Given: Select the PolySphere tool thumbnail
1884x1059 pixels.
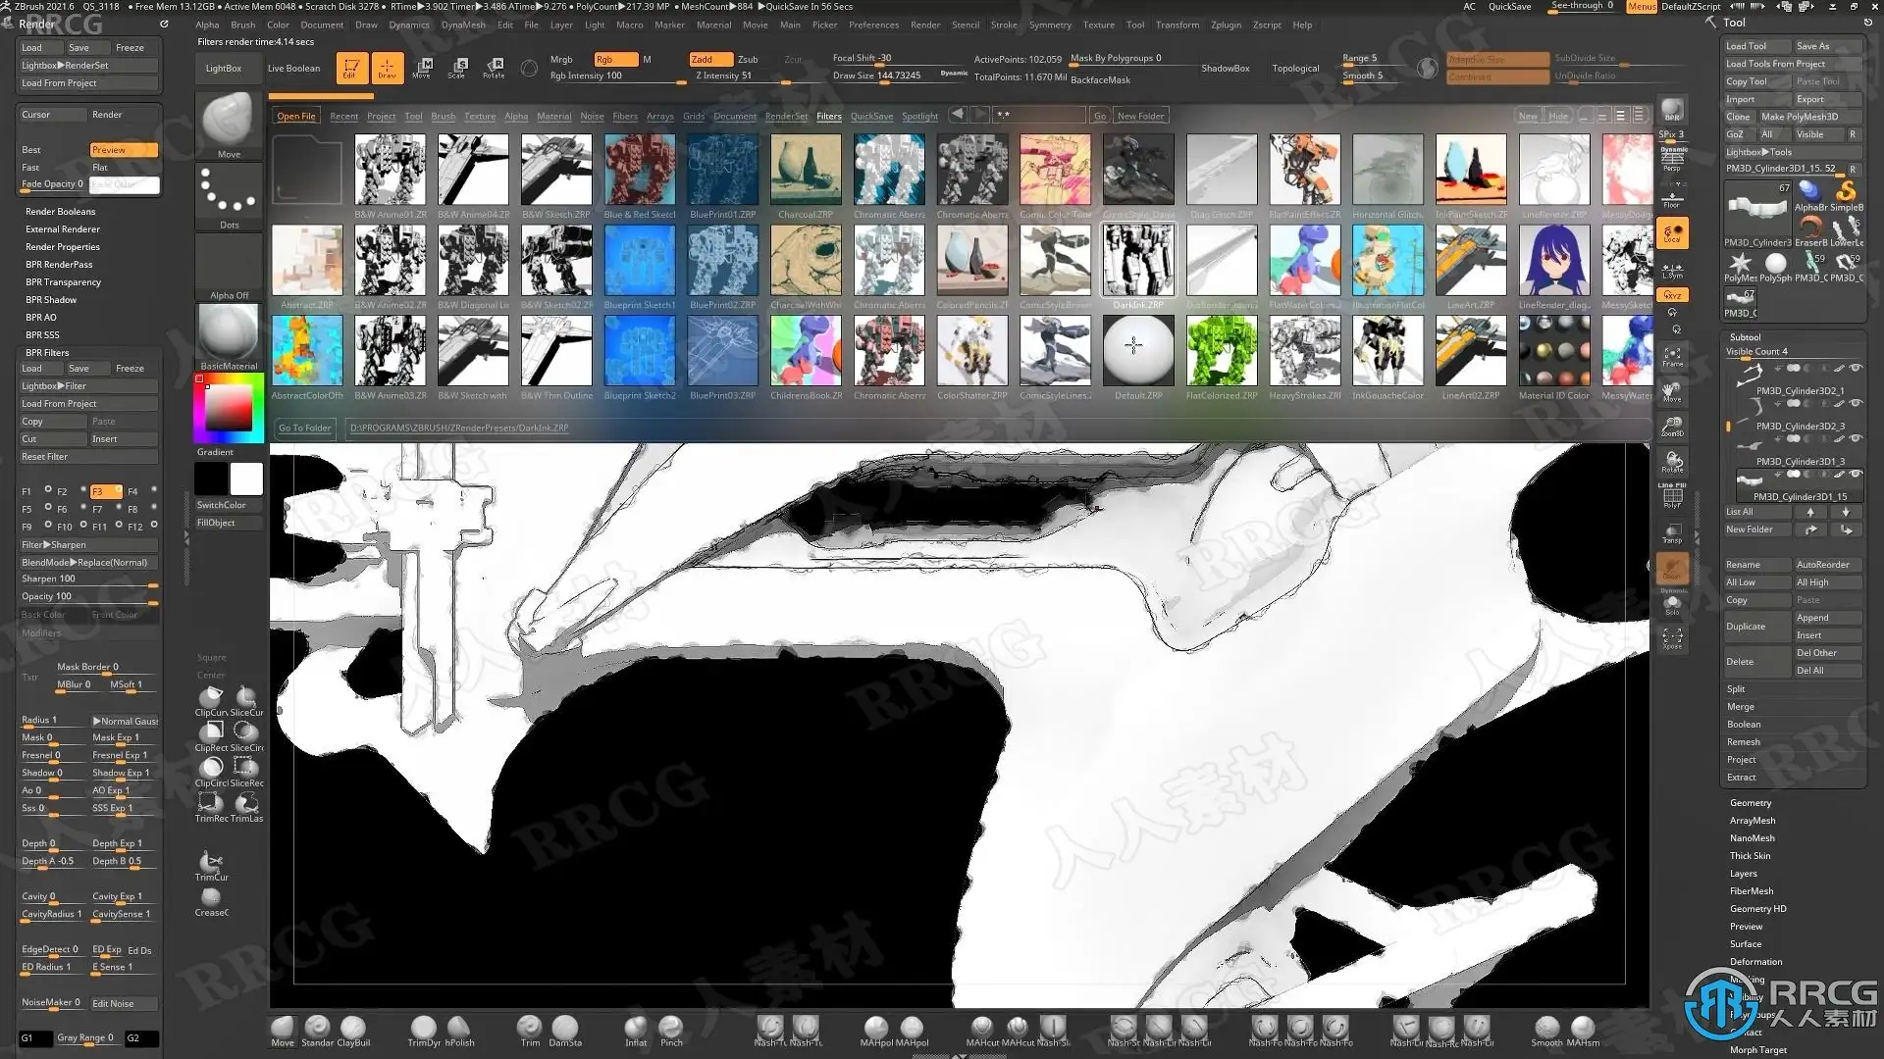Looking at the screenshot, I should [1775, 264].
